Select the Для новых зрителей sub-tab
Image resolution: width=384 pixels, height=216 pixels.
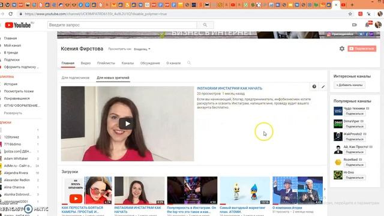[113, 77]
